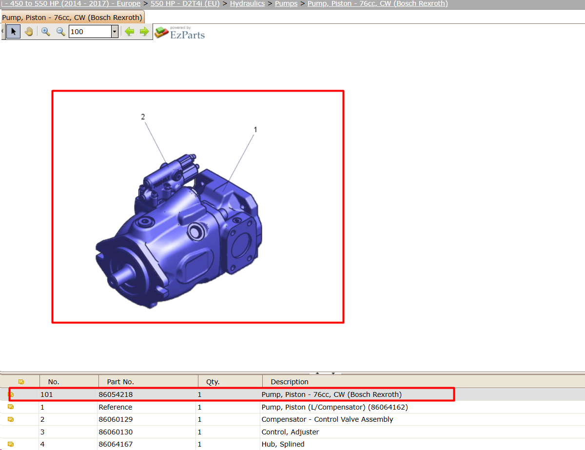Screen dimensions: 585x450
Task: Select part number 86060129 cell
Action: point(116,419)
